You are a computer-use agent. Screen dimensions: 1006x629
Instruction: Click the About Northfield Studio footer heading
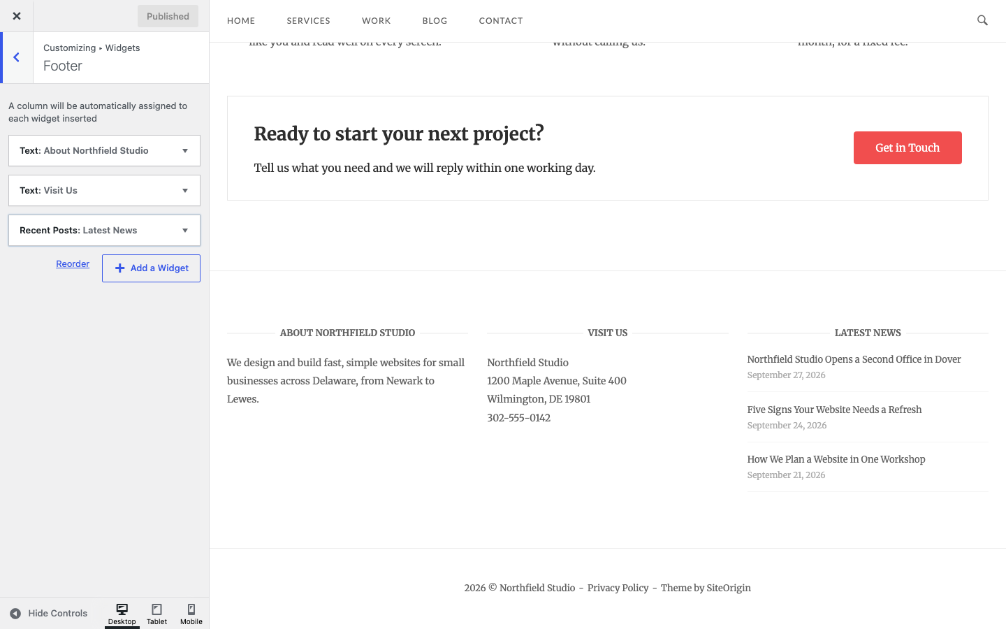pyautogui.click(x=347, y=333)
